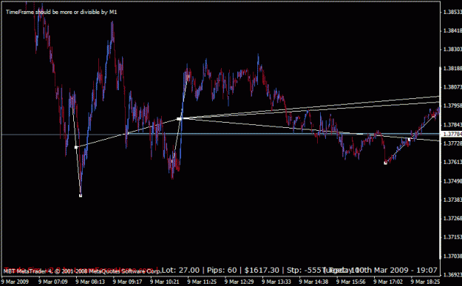Click the 1.3830 price axis label
The image size is (462, 286).
[452, 50]
